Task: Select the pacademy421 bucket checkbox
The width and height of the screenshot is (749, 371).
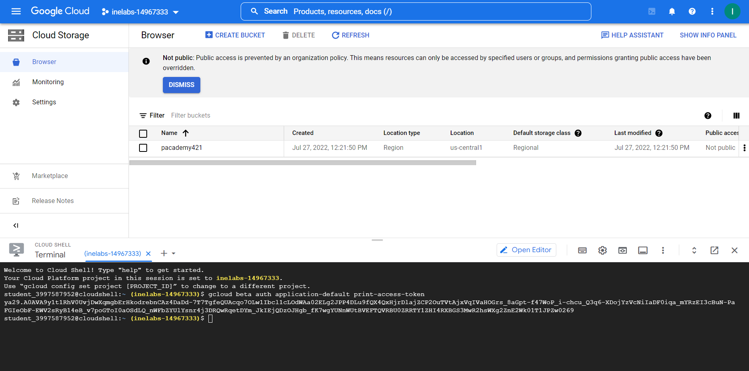Action: tap(143, 148)
